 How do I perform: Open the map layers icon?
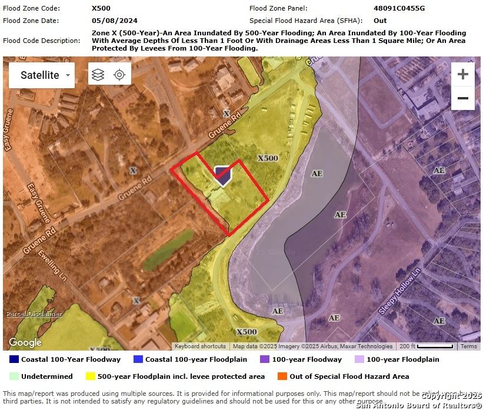[x=98, y=75]
